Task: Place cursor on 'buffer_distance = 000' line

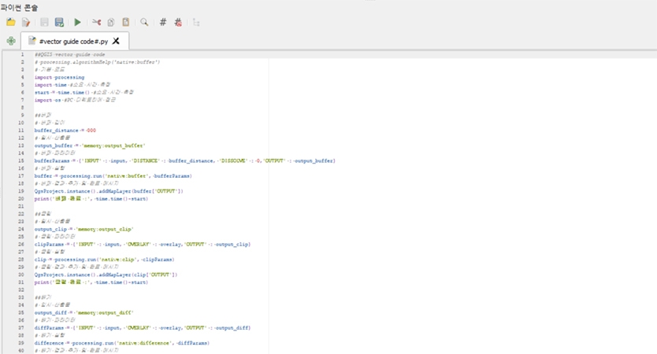Action: [x=65, y=131]
